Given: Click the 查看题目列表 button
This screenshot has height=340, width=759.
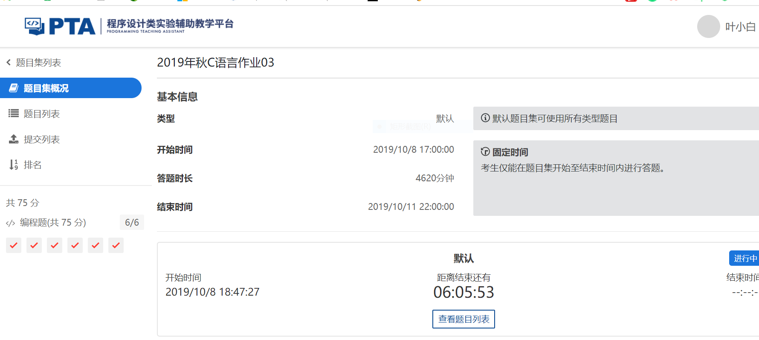Looking at the screenshot, I should (x=464, y=319).
